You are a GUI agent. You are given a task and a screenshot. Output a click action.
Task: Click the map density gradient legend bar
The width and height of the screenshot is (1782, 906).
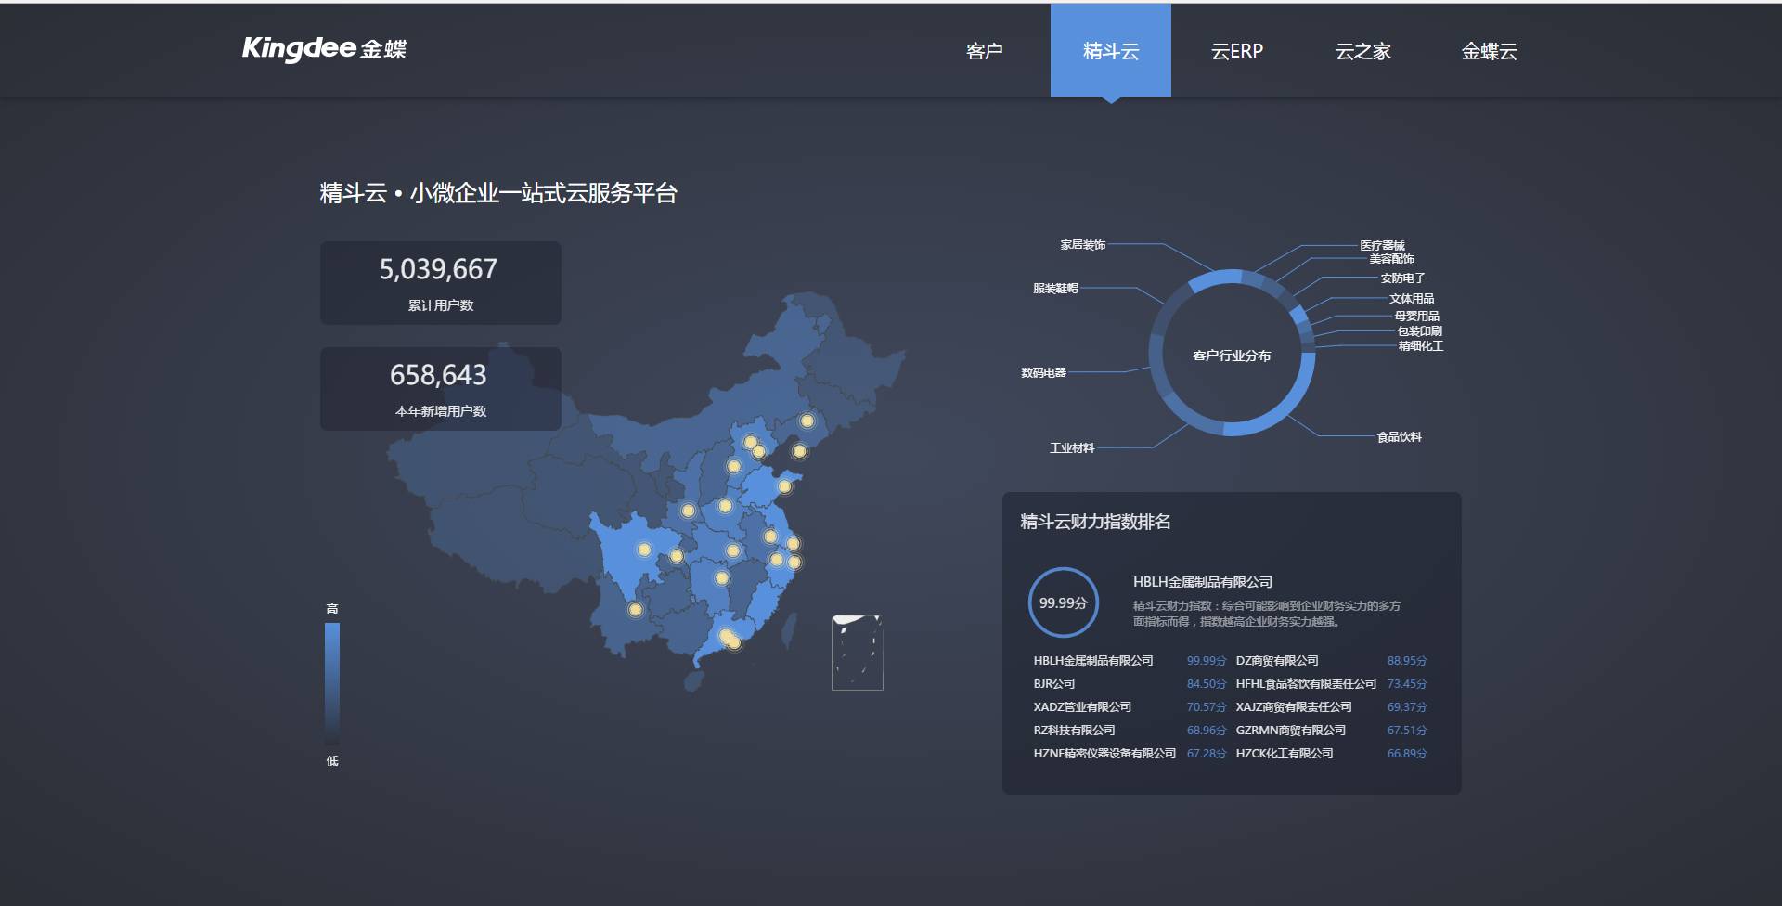(x=332, y=683)
